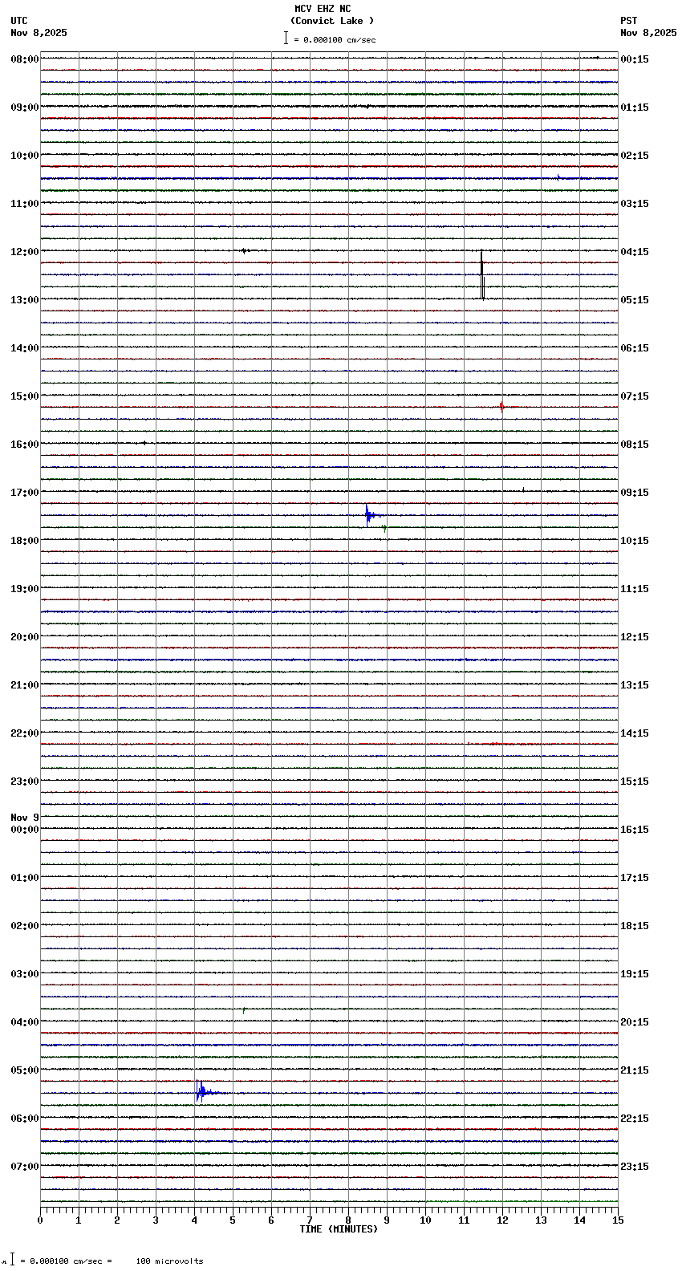
Task: Click the station title "MCV EHZ NC"
Action: (x=323, y=9)
